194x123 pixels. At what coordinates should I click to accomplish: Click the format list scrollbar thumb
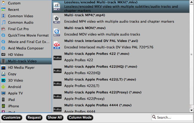point(192,55)
